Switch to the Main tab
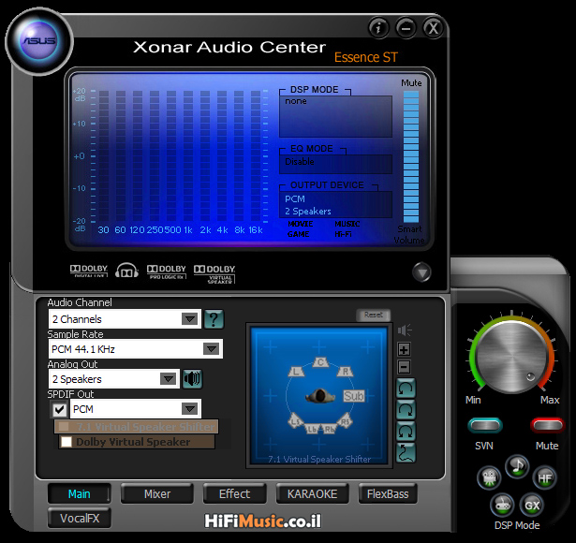The image size is (576, 543). [x=79, y=493]
